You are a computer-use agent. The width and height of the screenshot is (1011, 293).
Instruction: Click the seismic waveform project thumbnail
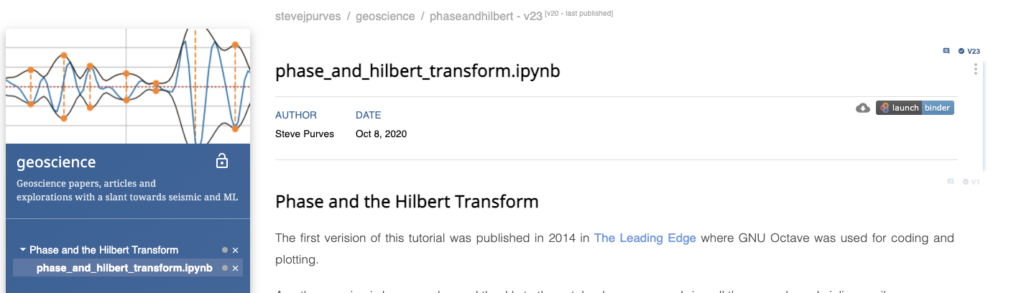(x=128, y=86)
